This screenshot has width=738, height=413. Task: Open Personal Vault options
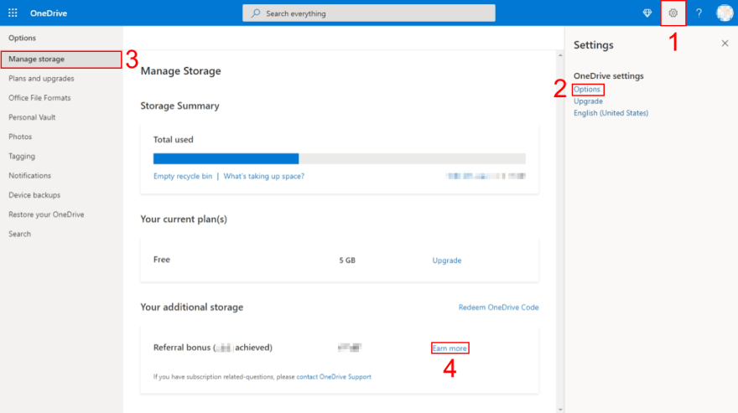click(32, 117)
